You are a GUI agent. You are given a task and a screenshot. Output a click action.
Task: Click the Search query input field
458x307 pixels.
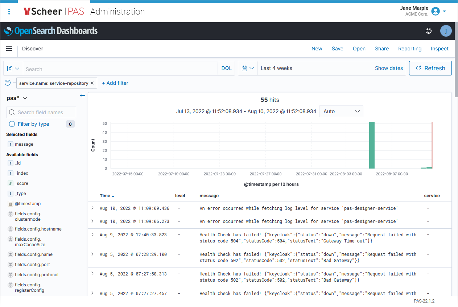click(120, 69)
